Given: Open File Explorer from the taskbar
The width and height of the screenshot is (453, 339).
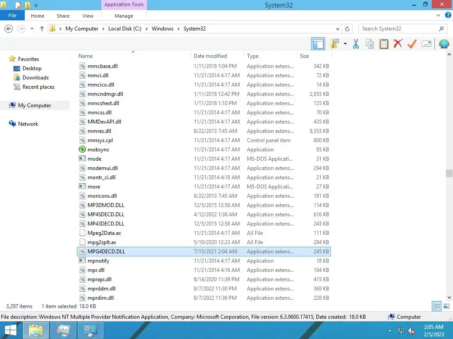Looking at the screenshot, I should tap(35, 330).
